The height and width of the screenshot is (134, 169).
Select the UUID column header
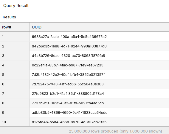tap(99, 27)
